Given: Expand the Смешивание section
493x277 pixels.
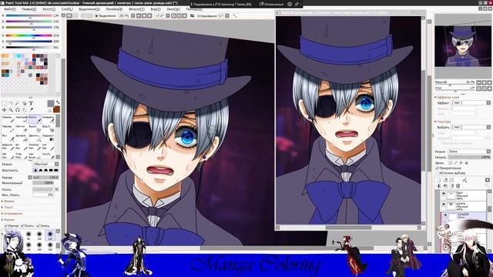Looking at the screenshot, I should [x=12, y=213].
